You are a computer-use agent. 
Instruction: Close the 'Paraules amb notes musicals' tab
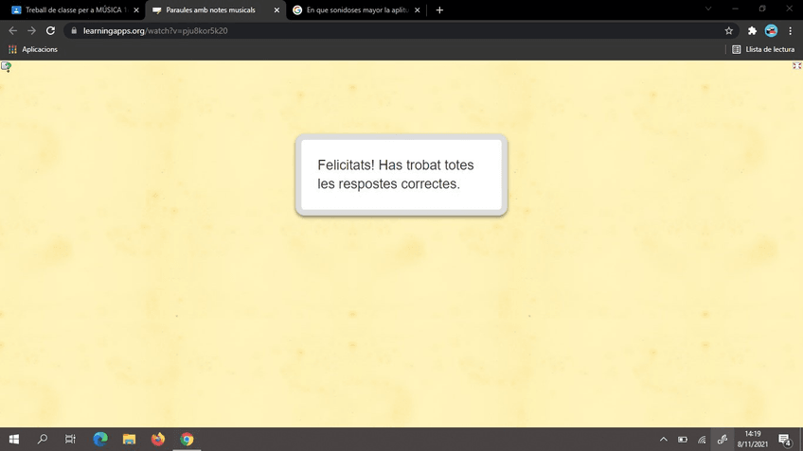[277, 10]
